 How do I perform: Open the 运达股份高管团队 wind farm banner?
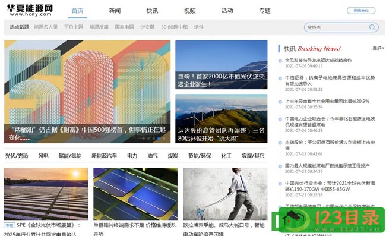222,118
